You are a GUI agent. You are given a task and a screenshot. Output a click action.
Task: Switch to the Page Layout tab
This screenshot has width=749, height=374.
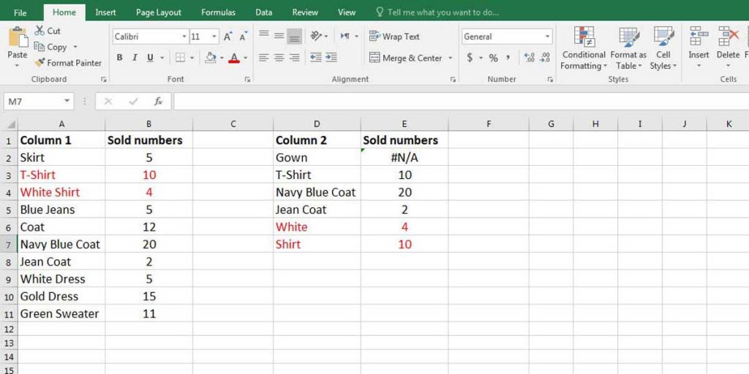point(159,12)
